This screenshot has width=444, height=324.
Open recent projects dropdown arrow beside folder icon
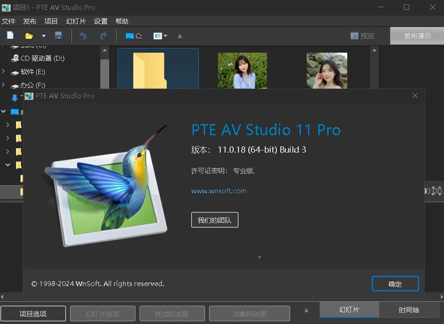(x=44, y=36)
